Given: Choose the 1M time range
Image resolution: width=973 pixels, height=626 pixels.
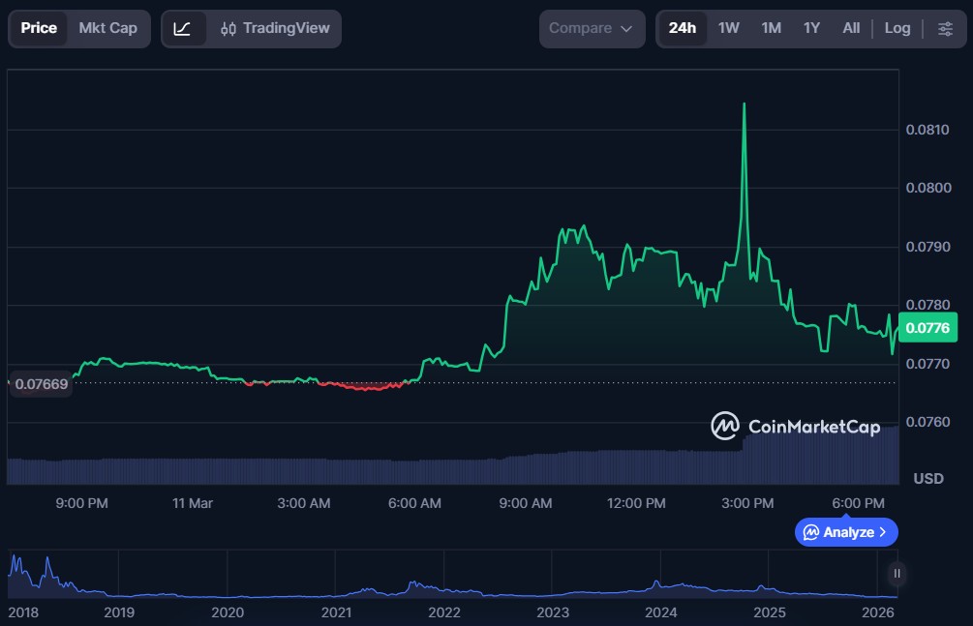Looking at the screenshot, I should pyautogui.click(x=771, y=28).
